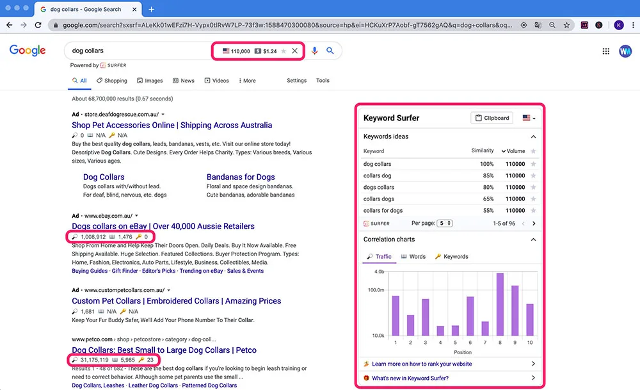Open the Google account avatar
Viewport: 640px width, 390px height.
[625, 51]
